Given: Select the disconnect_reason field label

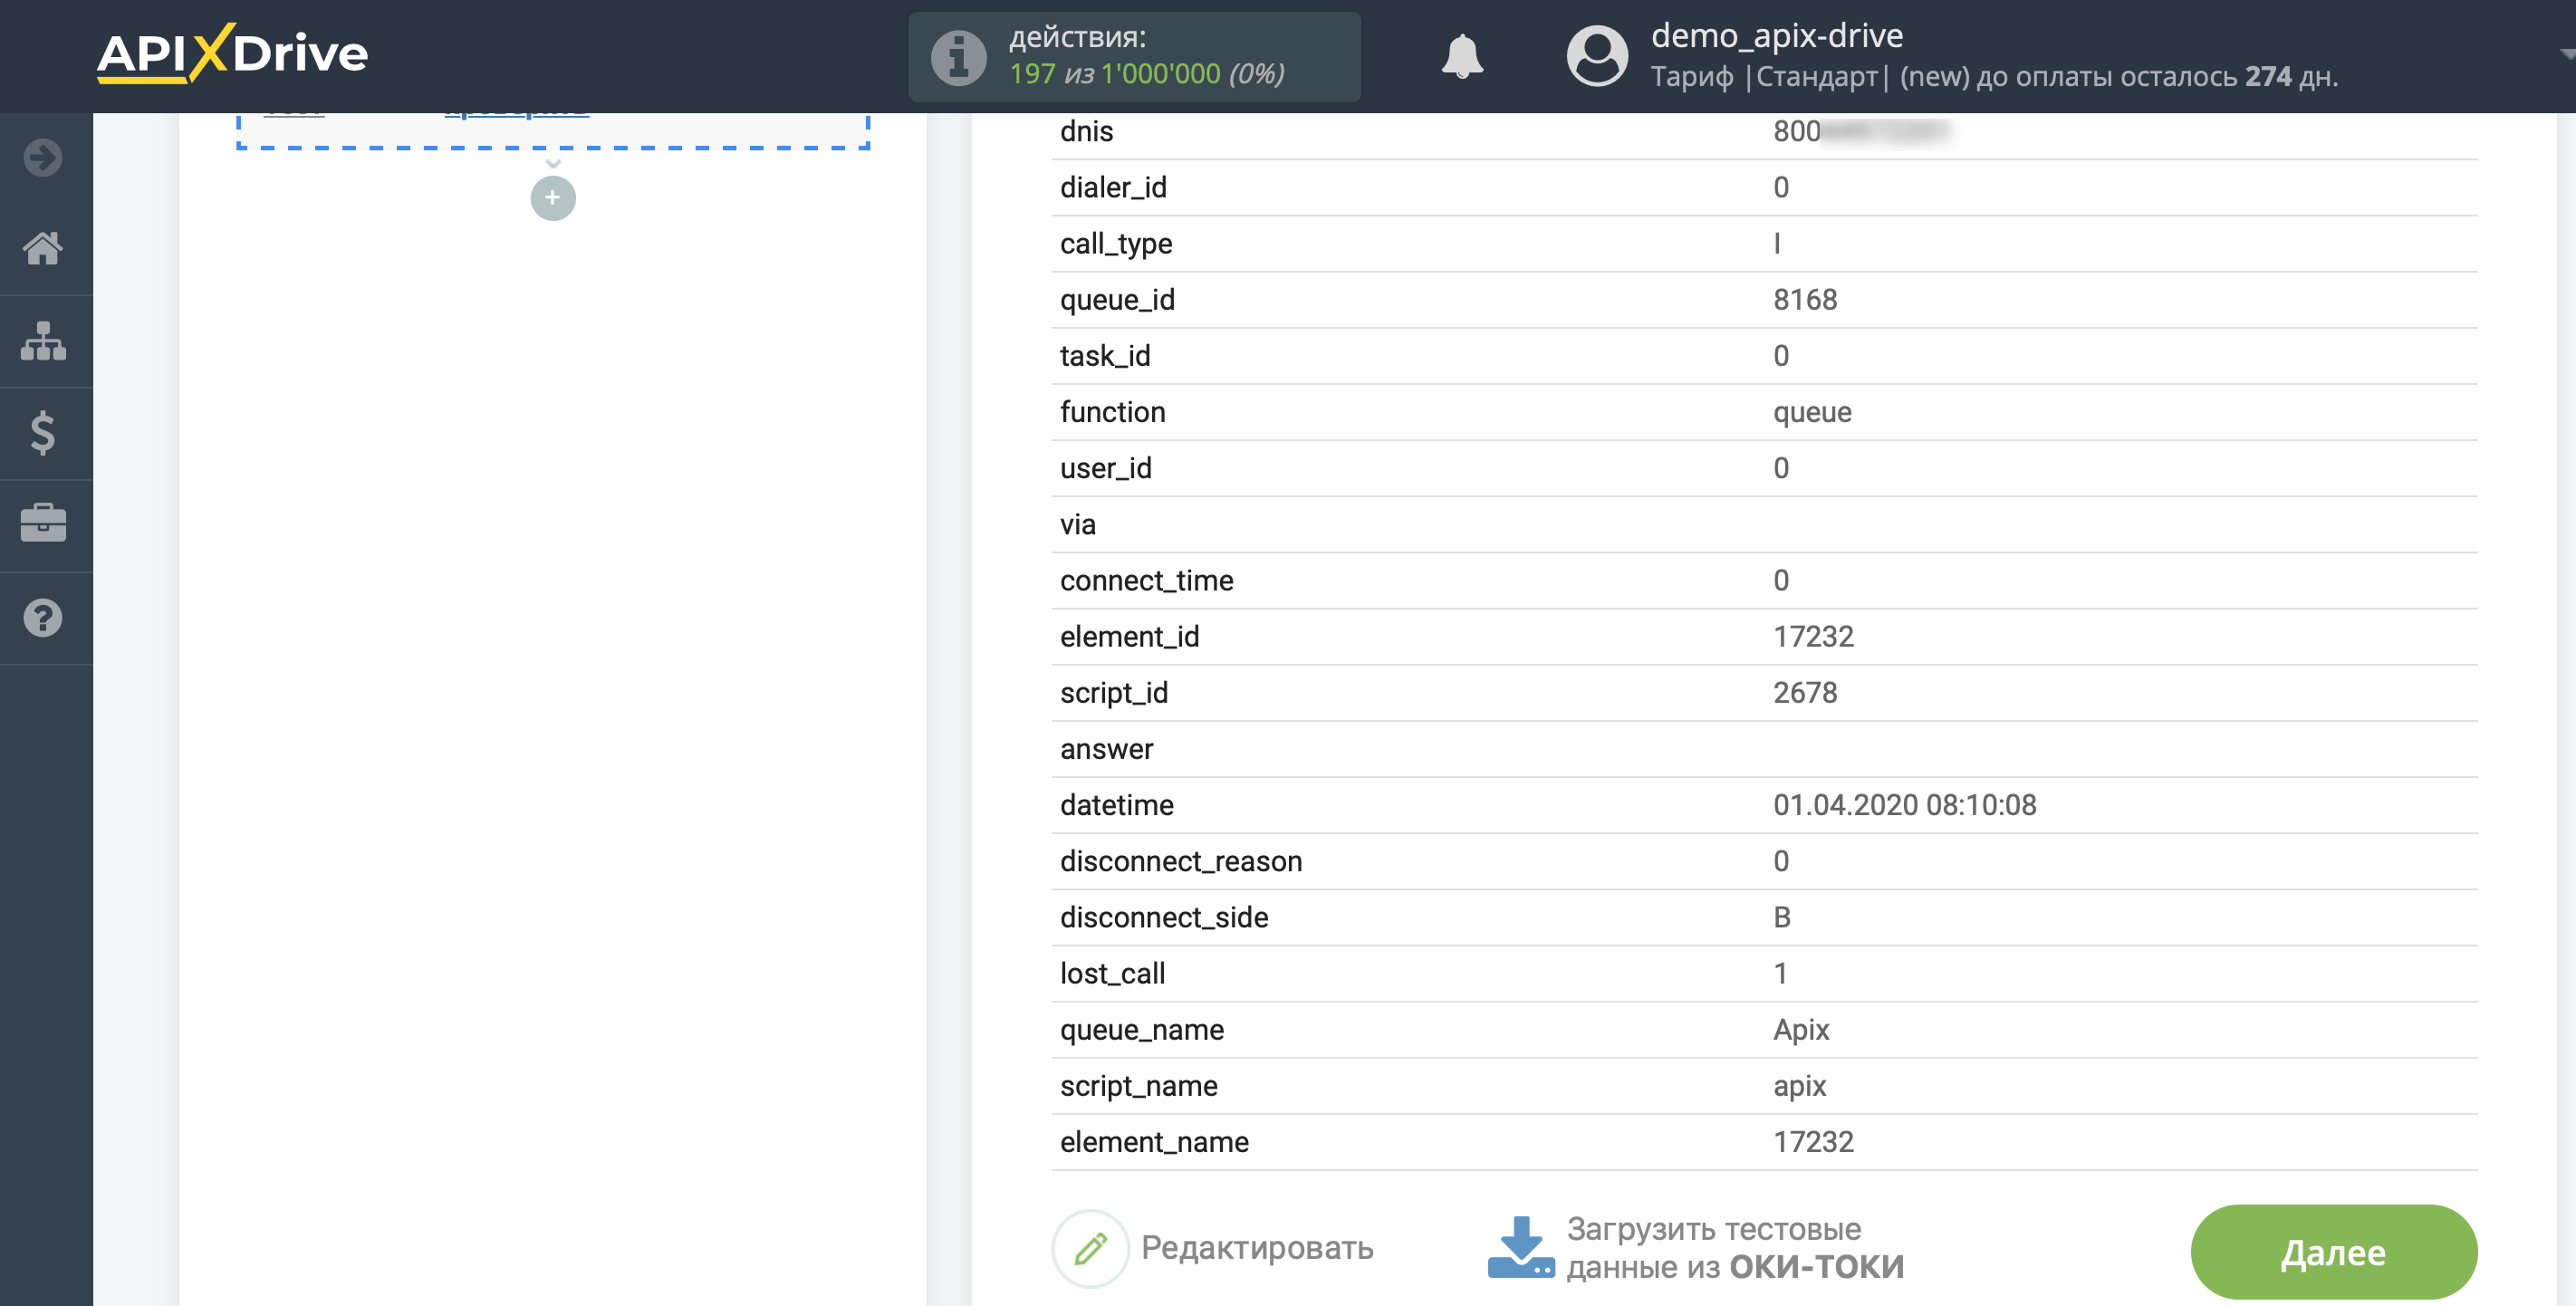Looking at the screenshot, I should (x=1181, y=861).
